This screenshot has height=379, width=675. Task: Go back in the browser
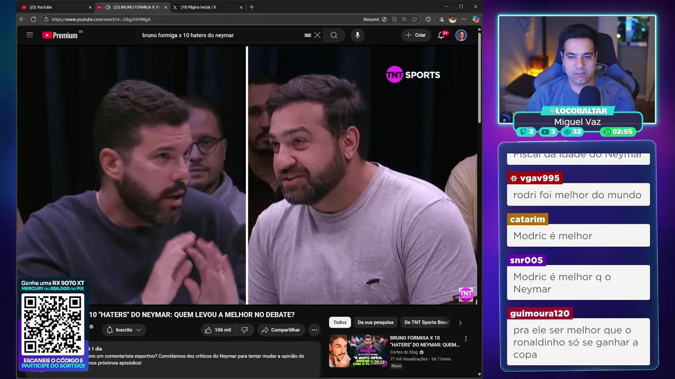[22, 19]
